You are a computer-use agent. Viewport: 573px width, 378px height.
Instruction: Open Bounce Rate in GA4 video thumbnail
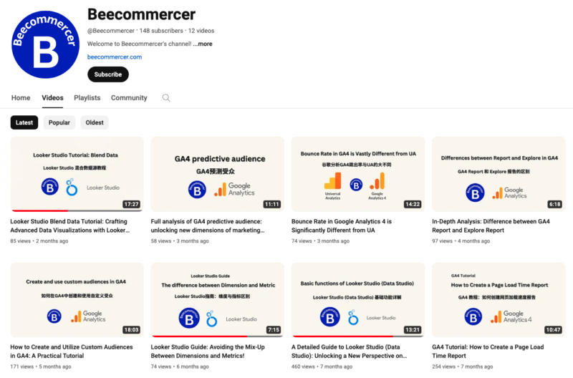click(358, 174)
